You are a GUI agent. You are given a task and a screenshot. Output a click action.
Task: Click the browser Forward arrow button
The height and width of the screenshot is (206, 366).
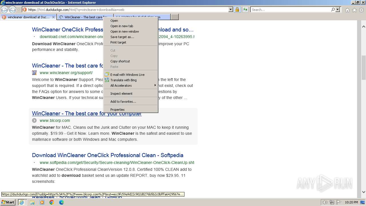pos(12,9)
